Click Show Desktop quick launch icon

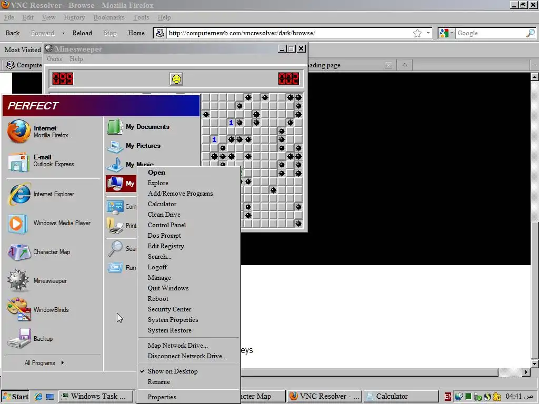pos(50,397)
